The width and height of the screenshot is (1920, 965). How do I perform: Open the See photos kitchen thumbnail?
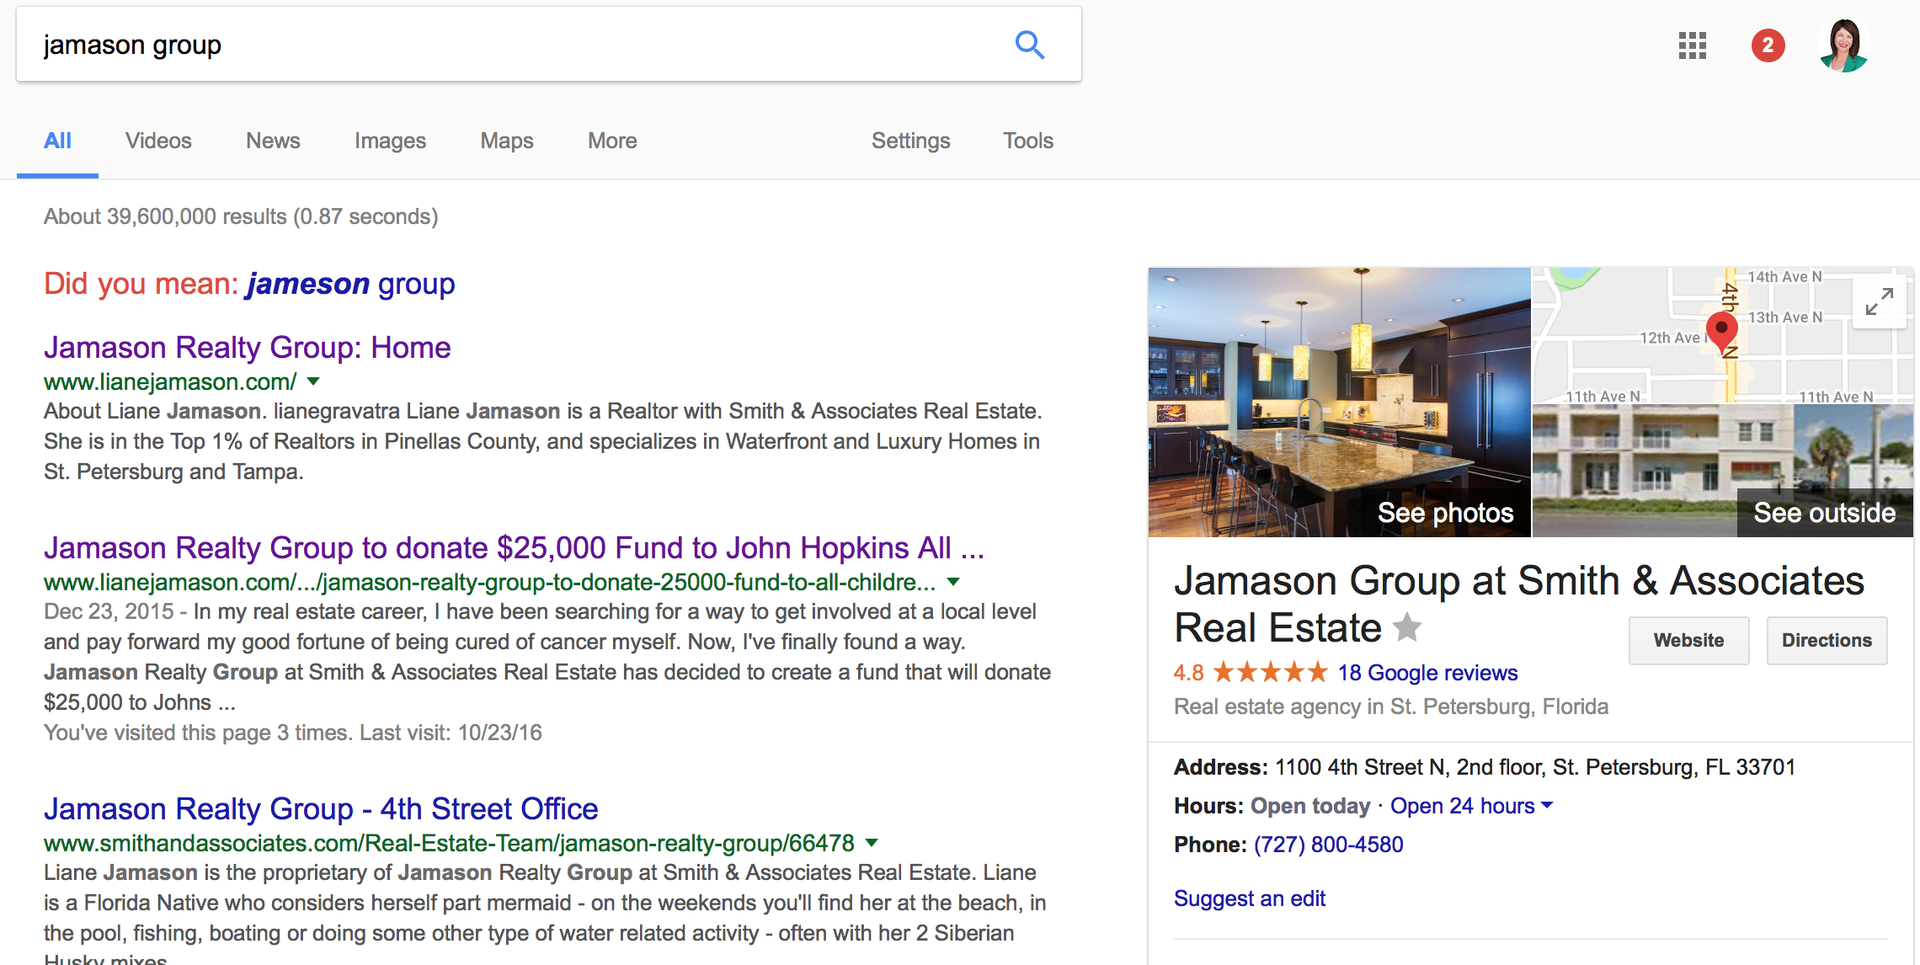click(x=1339, y=403)
